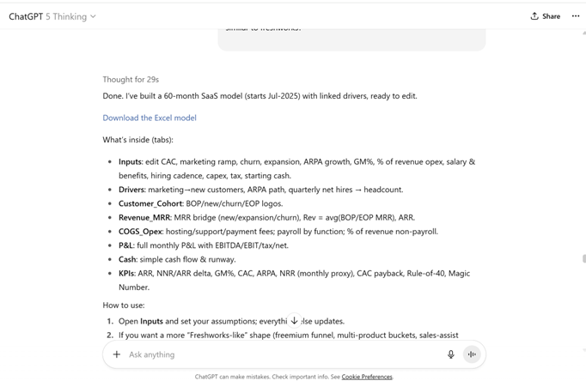Click the user message bubble at top
The image size is (586, 381).
pyautogui.click(x=351, y=36)
